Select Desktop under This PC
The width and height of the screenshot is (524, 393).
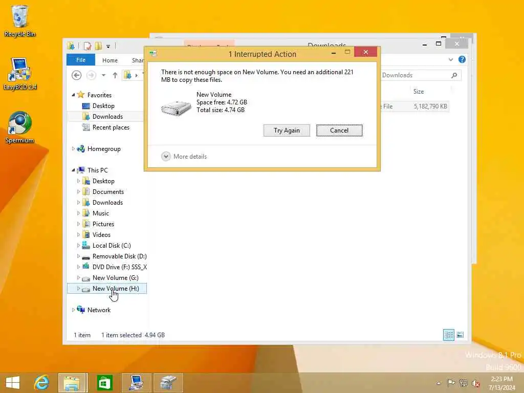(103, 181)
